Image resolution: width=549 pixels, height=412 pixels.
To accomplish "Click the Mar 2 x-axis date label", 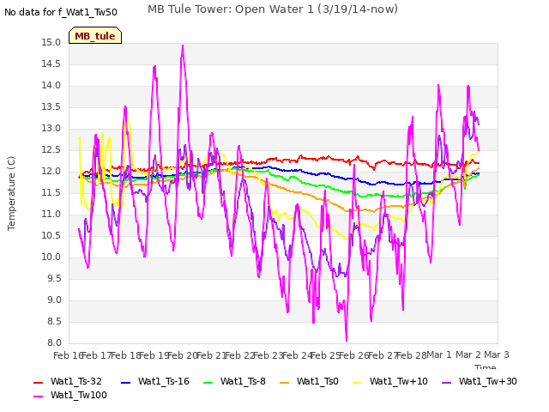I will click(468, 355).
